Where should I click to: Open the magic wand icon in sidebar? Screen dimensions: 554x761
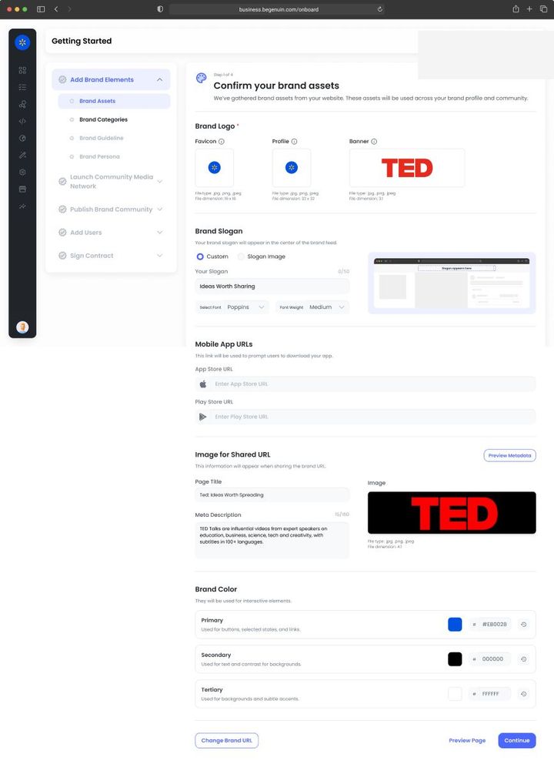tap(22, 156)
